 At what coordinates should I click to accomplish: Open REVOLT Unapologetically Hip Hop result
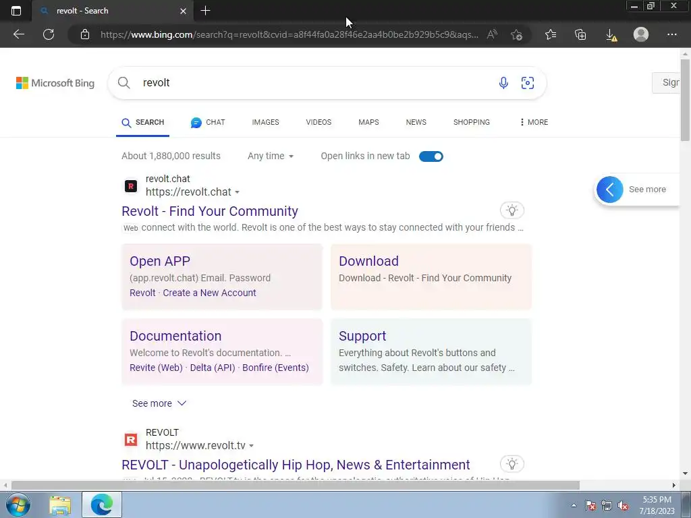click(296, 465)
